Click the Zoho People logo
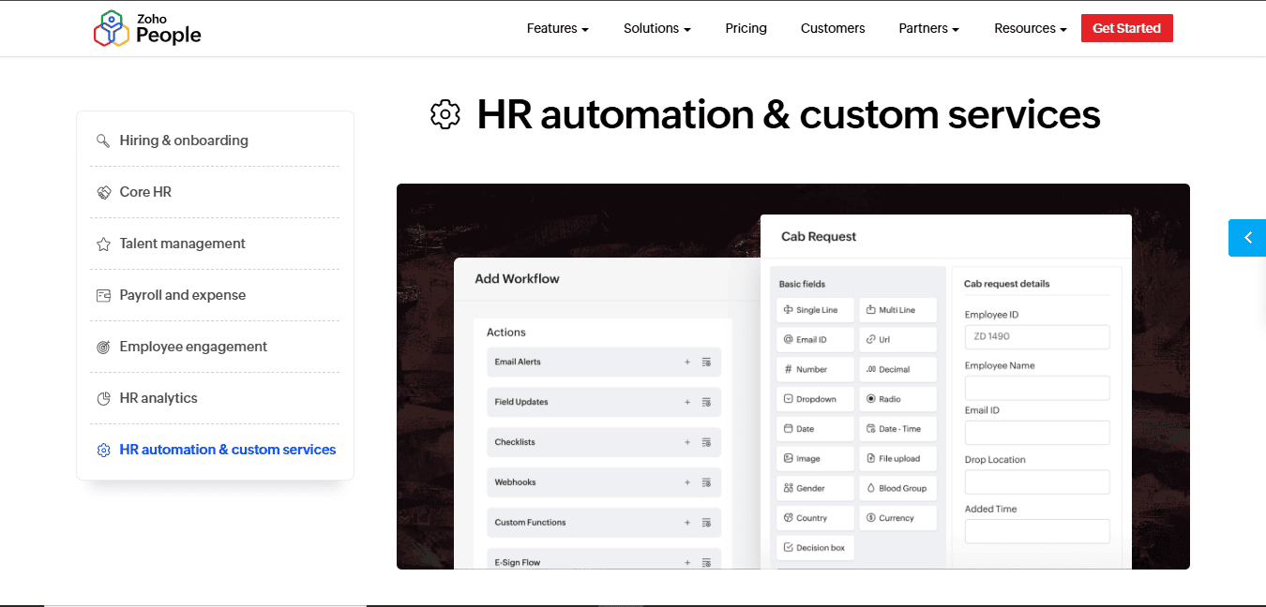The image size is (1266, 607). click(147, 28)
